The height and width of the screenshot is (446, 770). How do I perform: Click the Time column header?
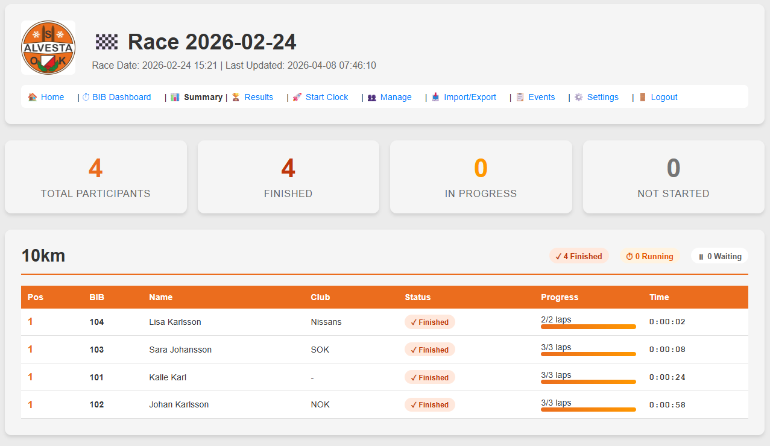pyautogui.click(x=659, y=297)
